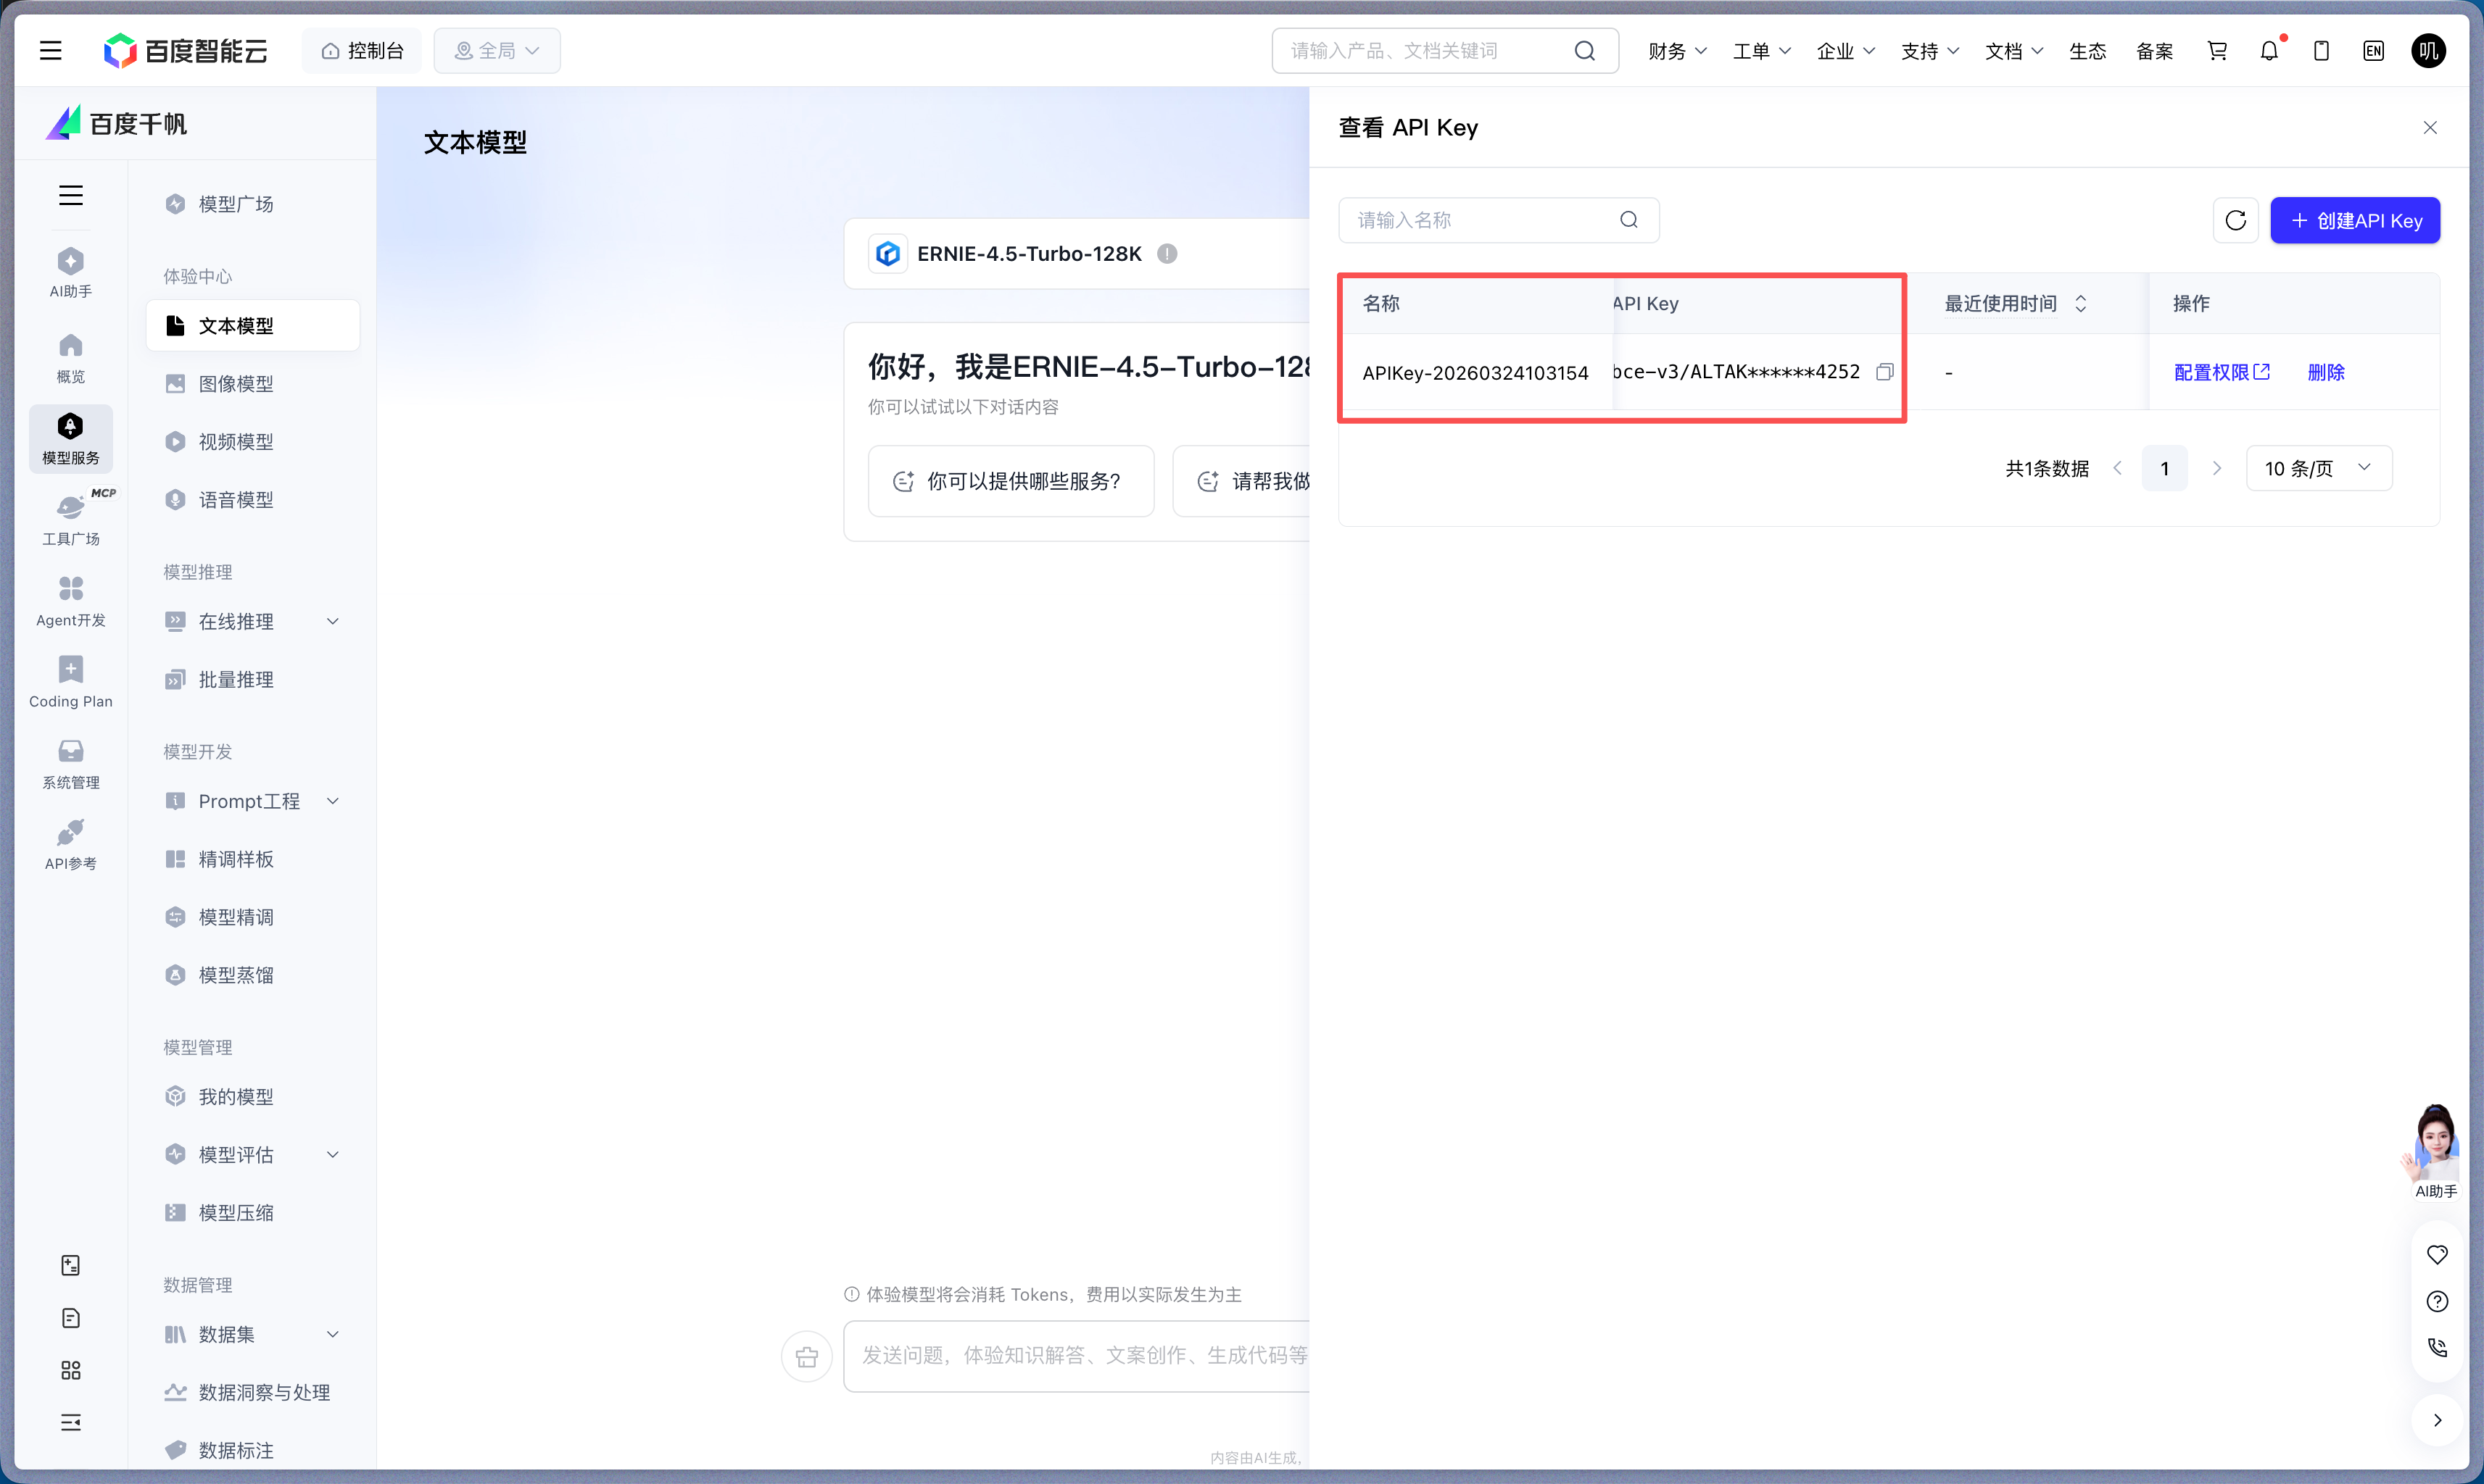2484x1484 pixels.
Task: Copy the API Key using the copy icon
Action: (1885, 371)
